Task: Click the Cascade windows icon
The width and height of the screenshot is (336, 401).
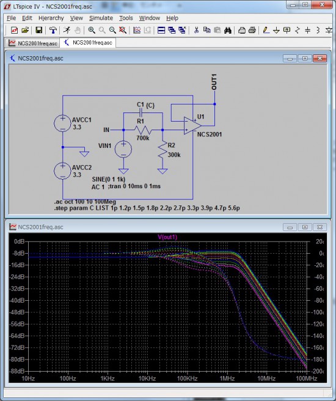Action: point(172,31)
